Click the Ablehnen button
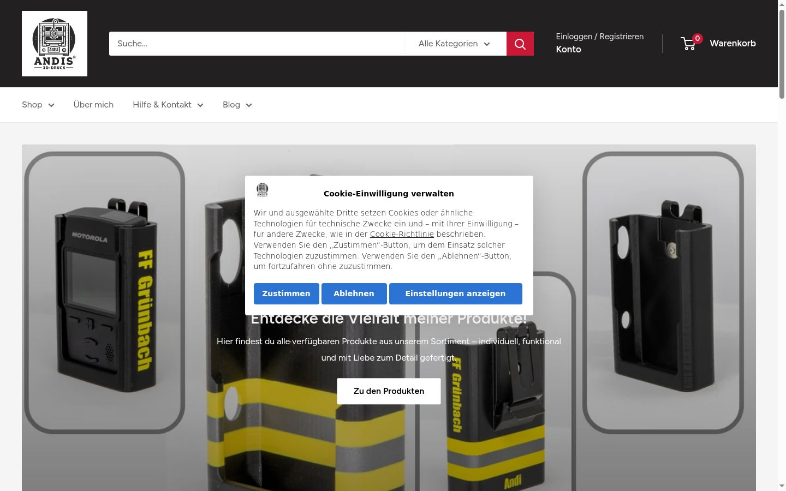 pos(354,294)
